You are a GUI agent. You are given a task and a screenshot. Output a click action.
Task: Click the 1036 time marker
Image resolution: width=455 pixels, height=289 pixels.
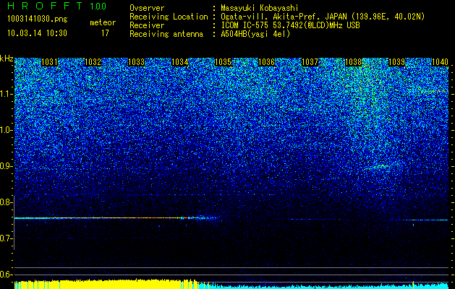[266, 62]
